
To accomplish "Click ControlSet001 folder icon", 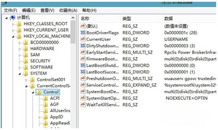I will click(32, 80).
